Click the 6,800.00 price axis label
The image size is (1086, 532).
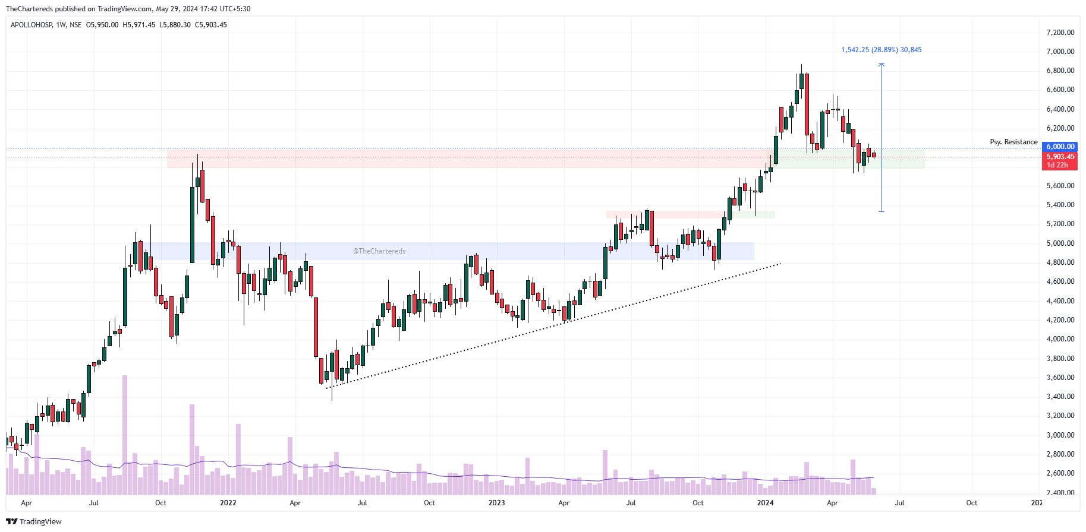point(1060,71)
